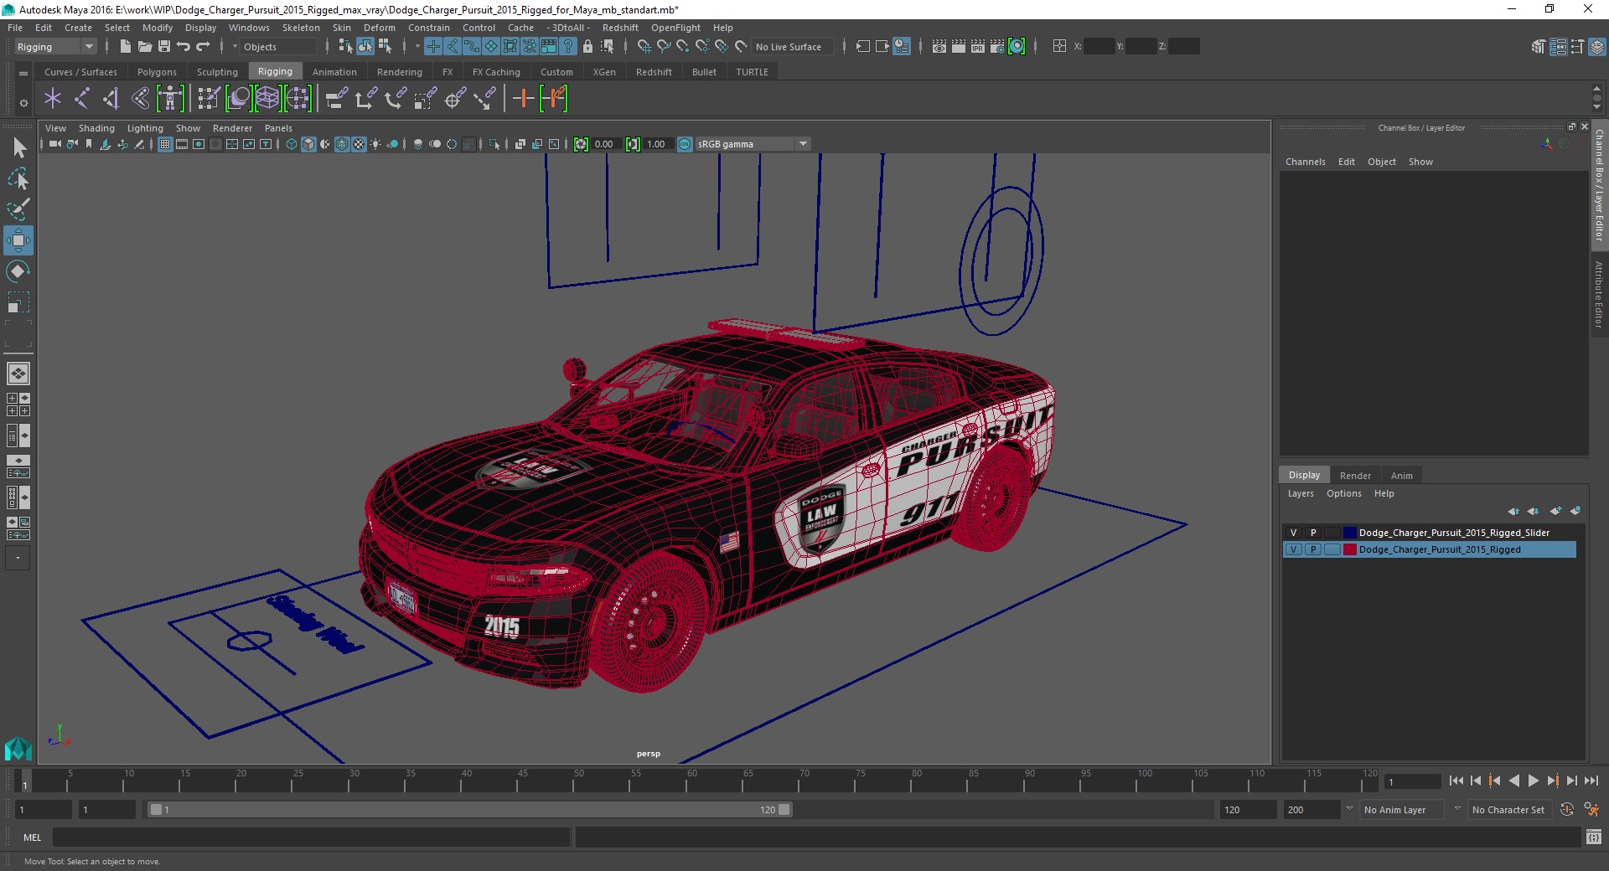Click the playback end time field 120
1609x871 pixels.
click(1248, 810)
